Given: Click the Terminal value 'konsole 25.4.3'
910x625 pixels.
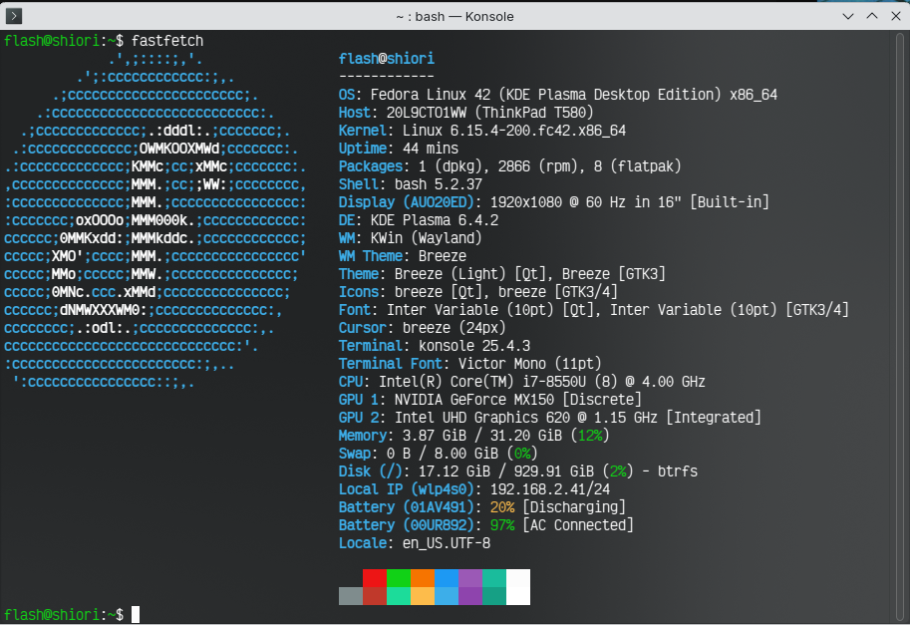Looking at the screenshot, I should click(474, 347).
